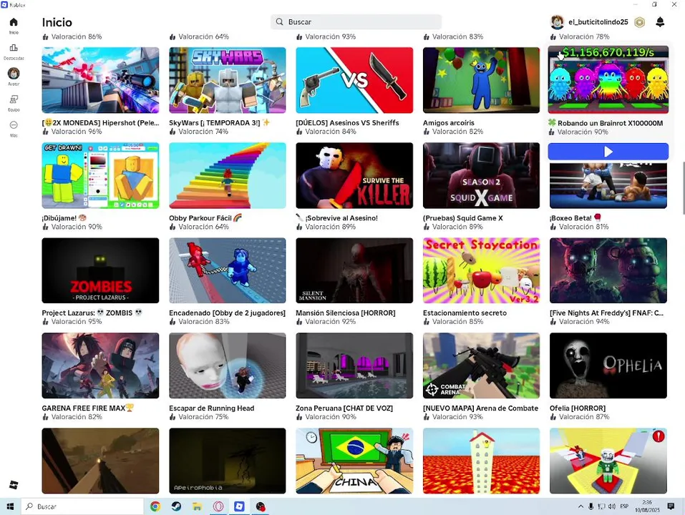Open the troll-face yellow obby thumbnail
Screen dimensions: 685x515
point(608,461)
